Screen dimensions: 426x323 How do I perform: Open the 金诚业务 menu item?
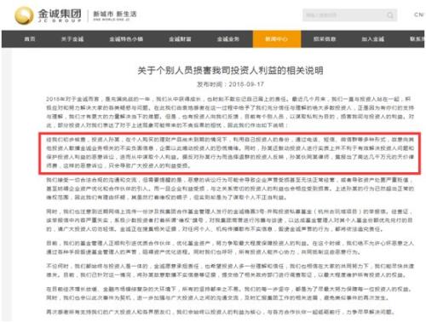pyautogui.click(x=228, y=39)
